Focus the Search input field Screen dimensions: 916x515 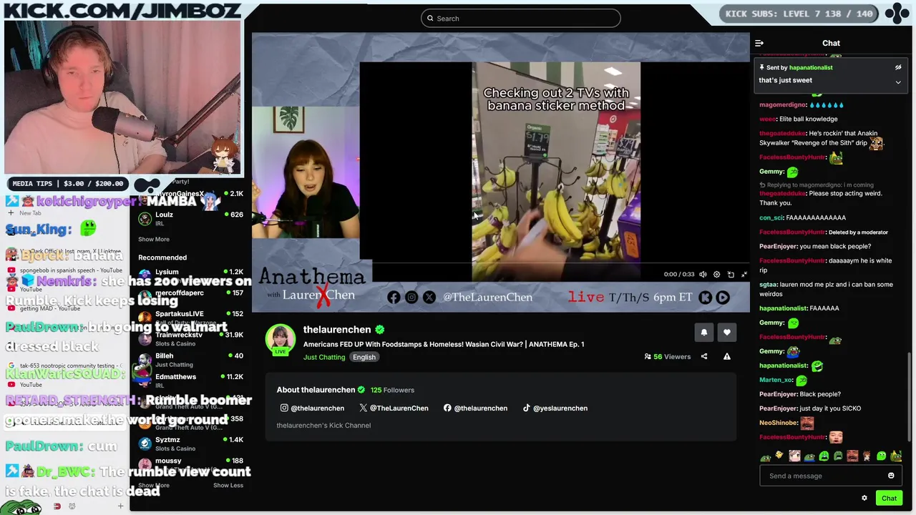(521, 19)
